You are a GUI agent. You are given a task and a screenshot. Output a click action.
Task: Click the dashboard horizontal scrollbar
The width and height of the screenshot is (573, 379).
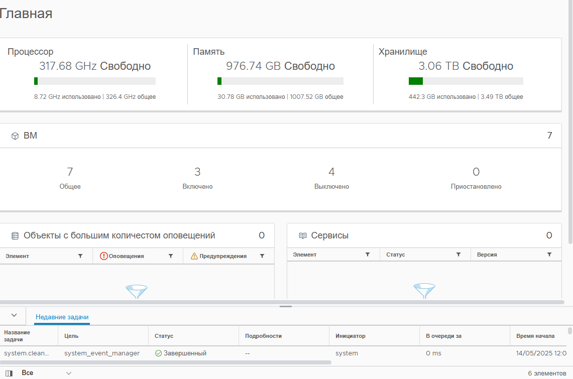coord(282,302)
